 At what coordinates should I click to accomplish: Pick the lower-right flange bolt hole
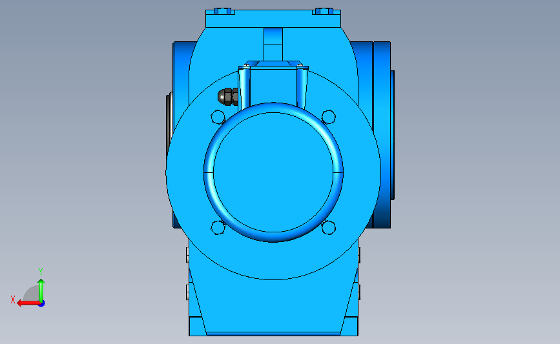pos(329,228)
